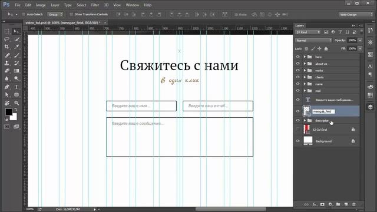Screen dimensions: 377x212
Task: Expand the hero group
Action: [305, 57]
